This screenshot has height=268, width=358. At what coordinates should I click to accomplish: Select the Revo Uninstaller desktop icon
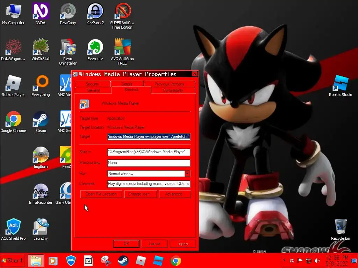pyautogui.click(x=68, y=52)
